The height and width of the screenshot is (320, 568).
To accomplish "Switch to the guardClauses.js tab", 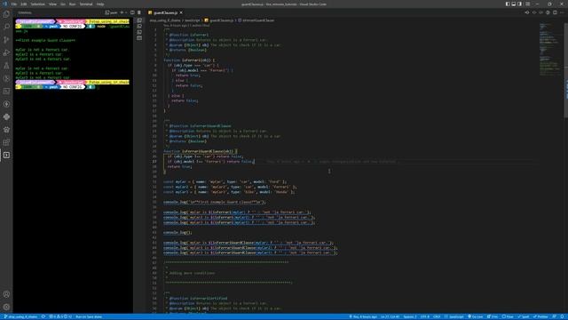I will (165, 12).
